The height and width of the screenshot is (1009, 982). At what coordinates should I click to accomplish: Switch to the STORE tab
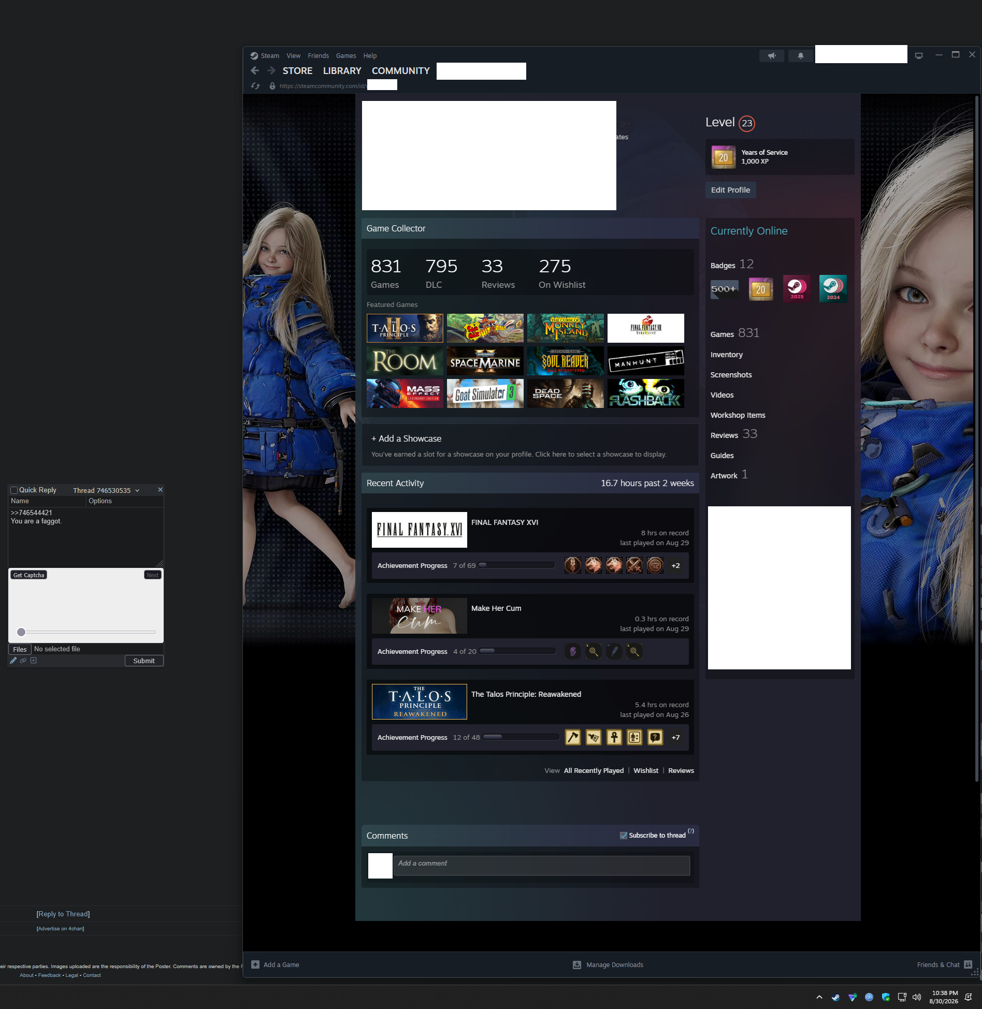[297, 71]
